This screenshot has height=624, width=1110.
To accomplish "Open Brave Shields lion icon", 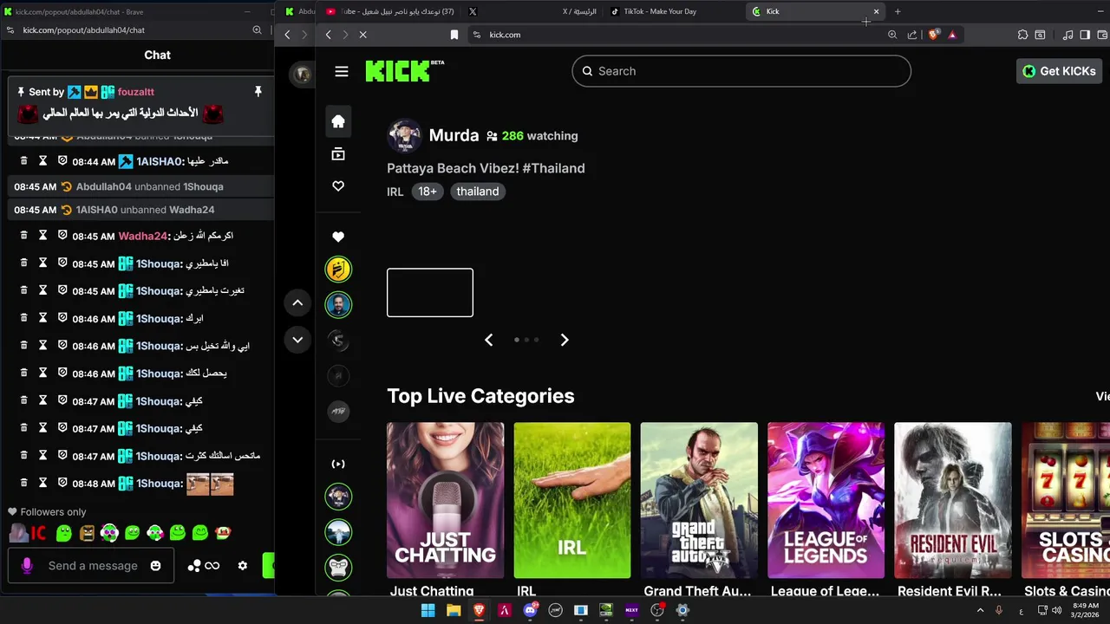I will click(x=933, y=35).
